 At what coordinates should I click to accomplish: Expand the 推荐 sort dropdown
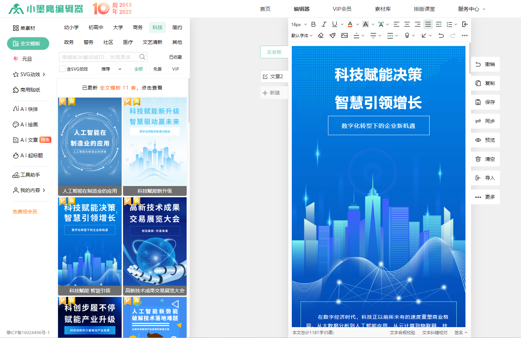point(111,69)
